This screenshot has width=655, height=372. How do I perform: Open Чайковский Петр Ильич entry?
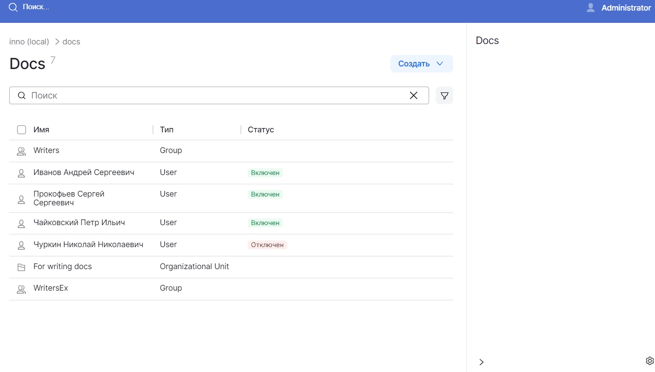point(79,222)
